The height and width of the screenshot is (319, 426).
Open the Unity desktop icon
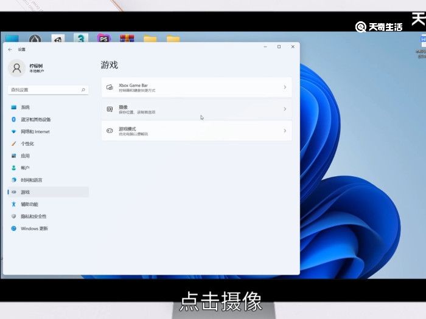pyautogui.click(x=58, y=38)
